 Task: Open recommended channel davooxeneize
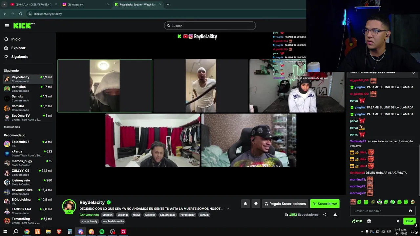point(28,192)
